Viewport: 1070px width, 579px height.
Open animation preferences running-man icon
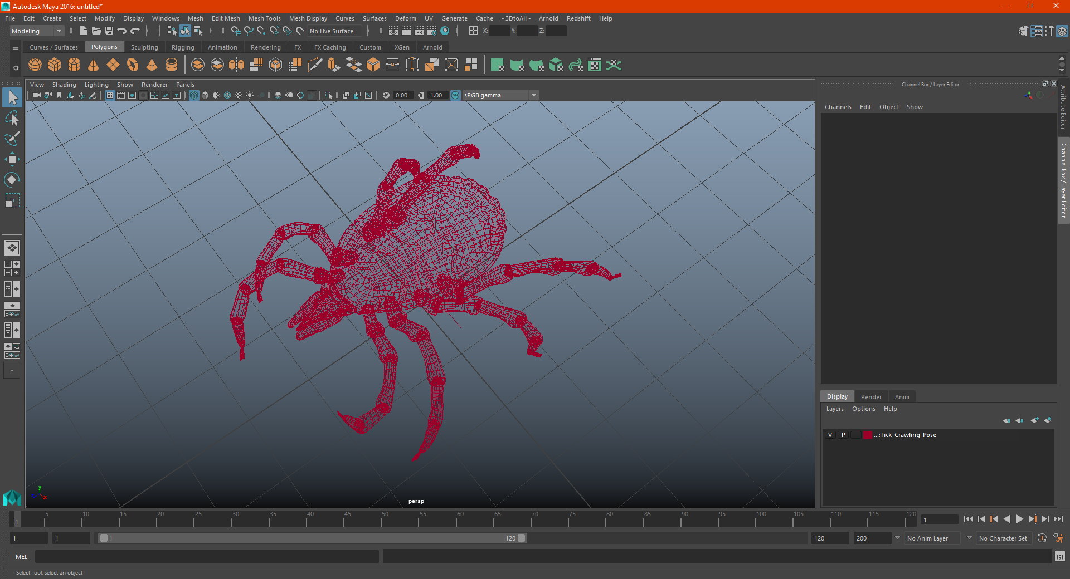1058,538
